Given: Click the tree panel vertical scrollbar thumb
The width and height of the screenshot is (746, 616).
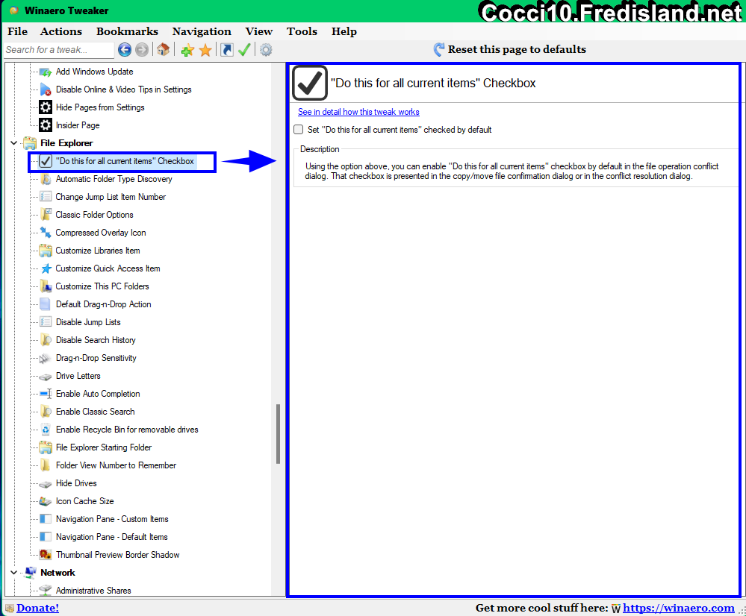Looking at the screenshot, I should (278, 433).
